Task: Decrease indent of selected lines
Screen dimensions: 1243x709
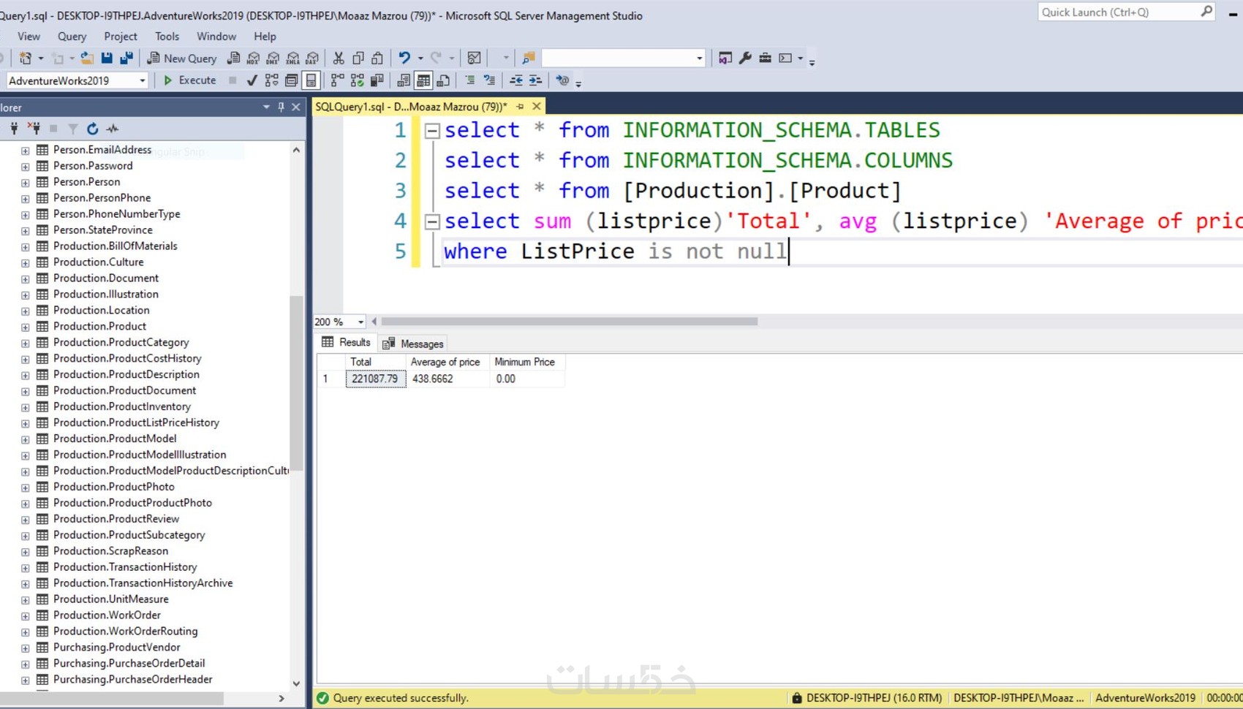Action: point(516,80)
